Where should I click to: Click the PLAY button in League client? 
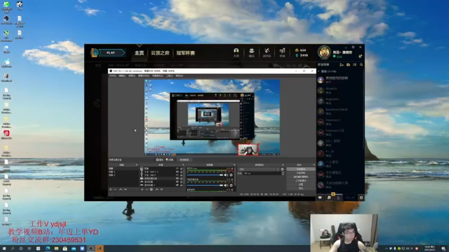point(111,53)
